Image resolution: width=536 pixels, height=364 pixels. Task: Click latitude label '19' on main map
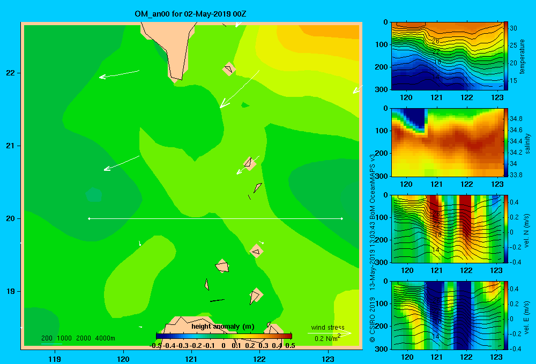(x=10, y=291)
